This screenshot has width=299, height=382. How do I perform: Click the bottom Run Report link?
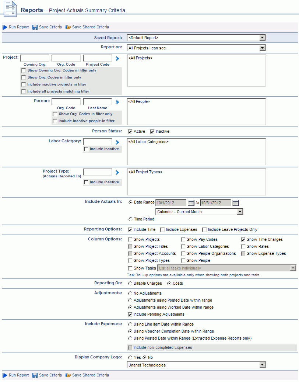19,375
